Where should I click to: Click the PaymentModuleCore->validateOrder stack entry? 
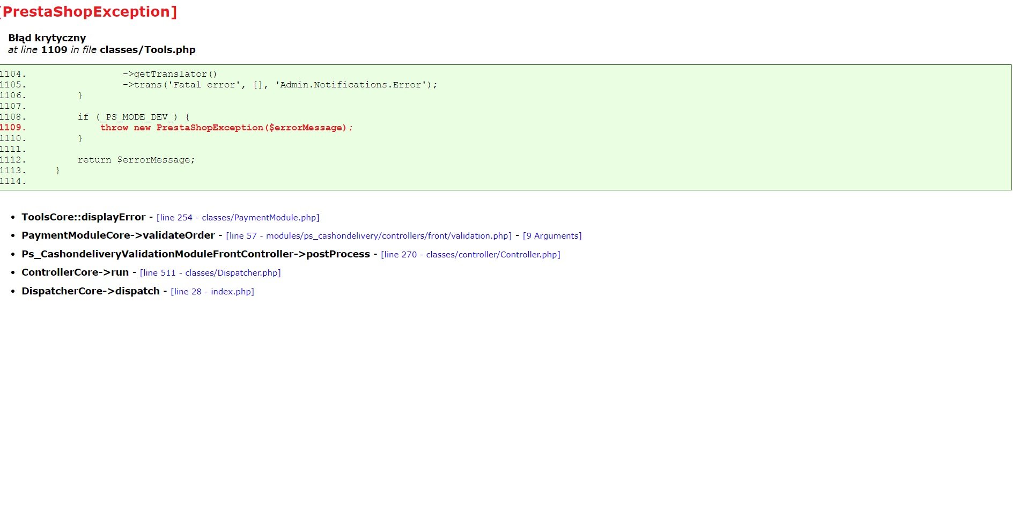click(x=118, y=235)
